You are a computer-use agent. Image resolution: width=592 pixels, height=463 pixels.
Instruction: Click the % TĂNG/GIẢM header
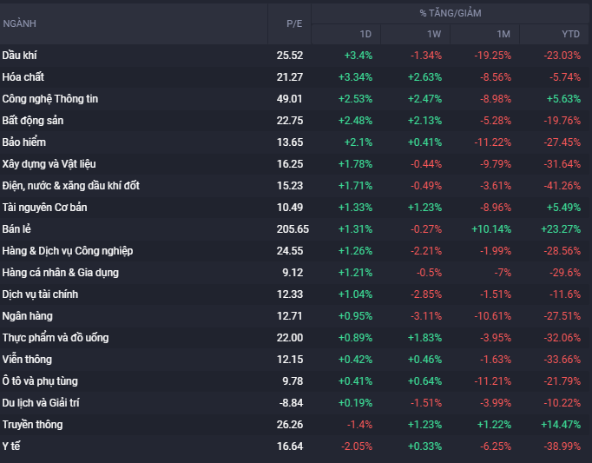pyautogui.click(x=450, y=13)
